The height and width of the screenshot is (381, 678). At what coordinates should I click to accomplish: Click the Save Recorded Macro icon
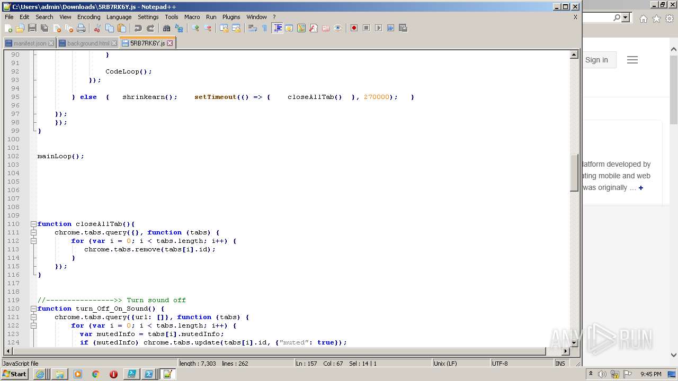(403, 28)
